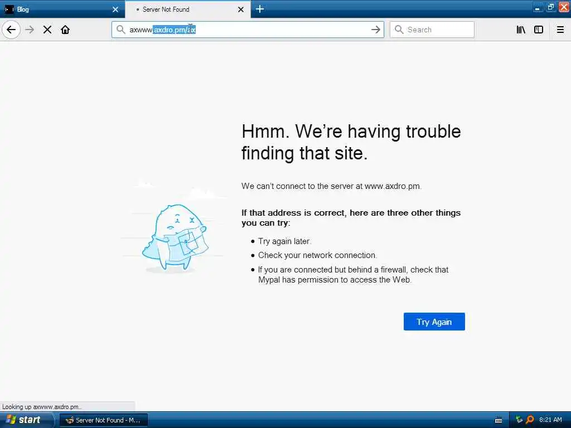Switch to the Blog tab

(x=62, y=9)
